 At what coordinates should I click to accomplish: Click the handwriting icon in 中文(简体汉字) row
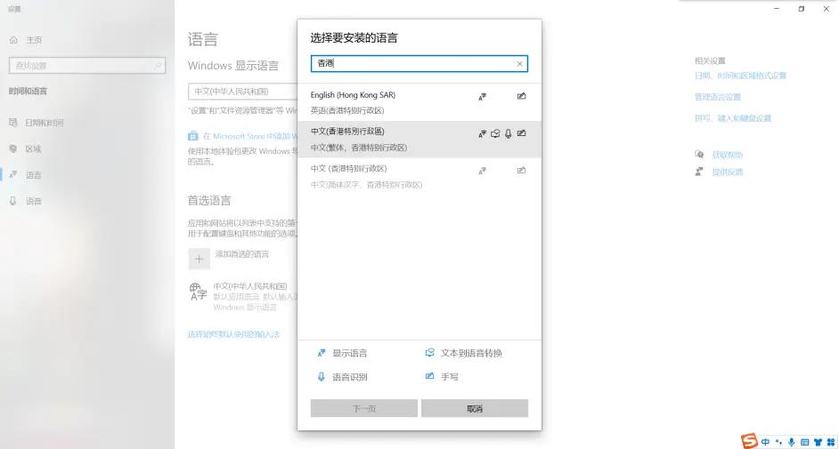click(521, 171)
